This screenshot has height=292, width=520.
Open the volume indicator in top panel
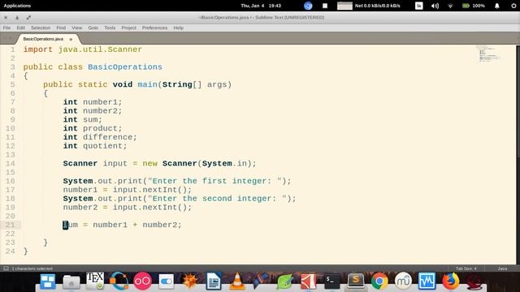coord(435,6)
